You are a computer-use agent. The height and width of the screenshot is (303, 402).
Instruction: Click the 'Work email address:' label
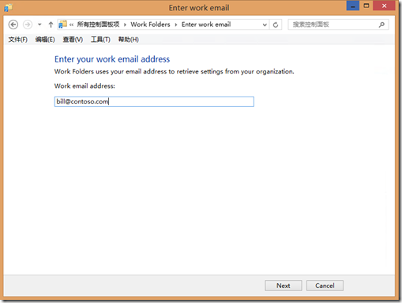(85, 86)
